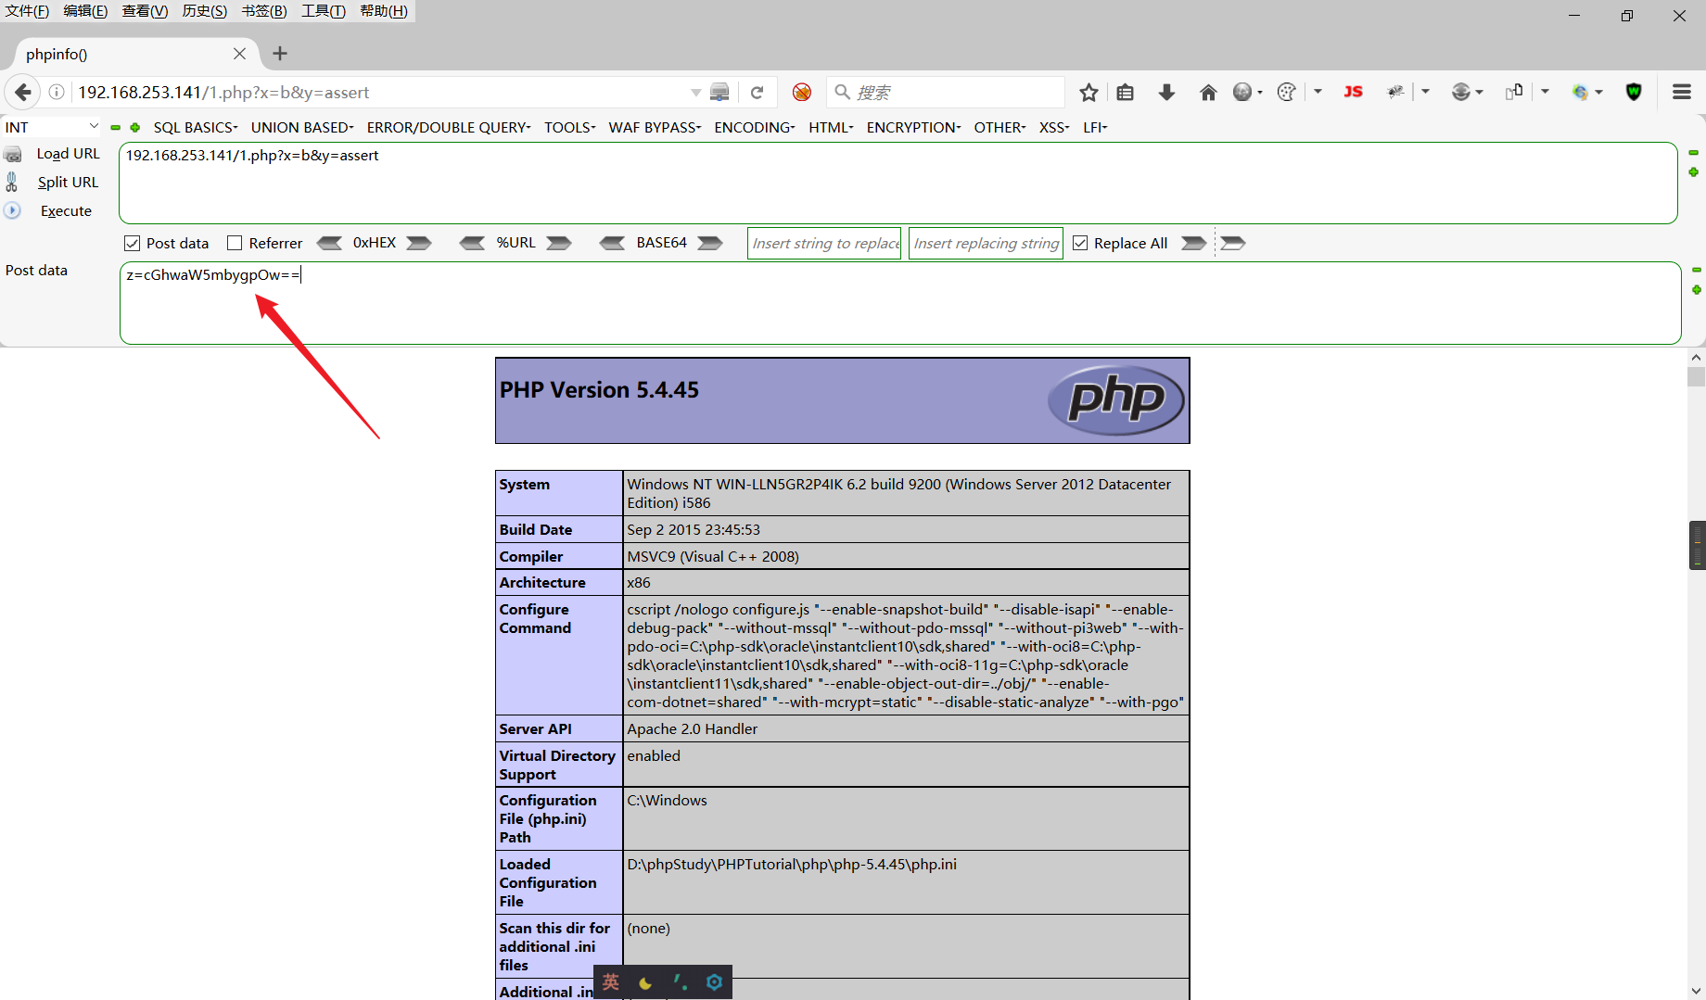Select the Split URL scissors icon
1706x1000 pixels.
point(12,182)
